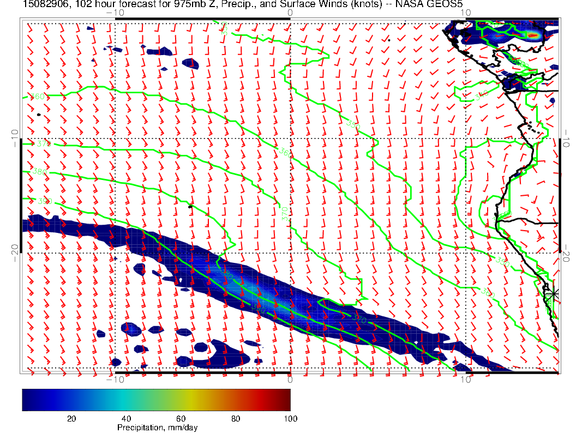Click the colorbar tick label "80"
This screenshot has height=445, width=576.
point(236,418)
